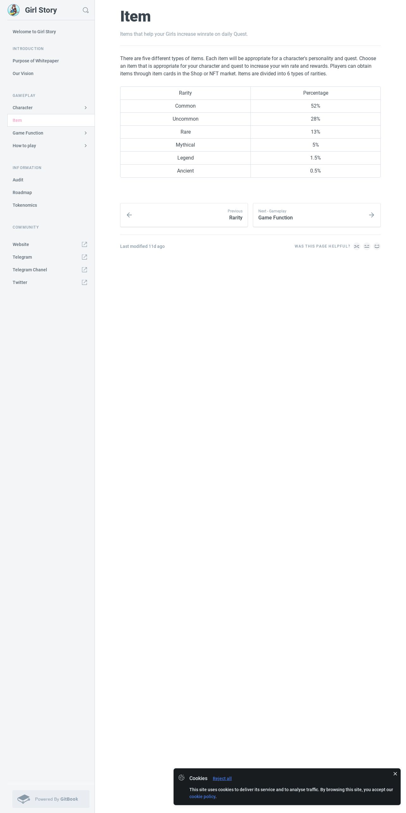Screen dimensions: 406x813
Task: Click the Rarity column header
Action: [185, 93]
